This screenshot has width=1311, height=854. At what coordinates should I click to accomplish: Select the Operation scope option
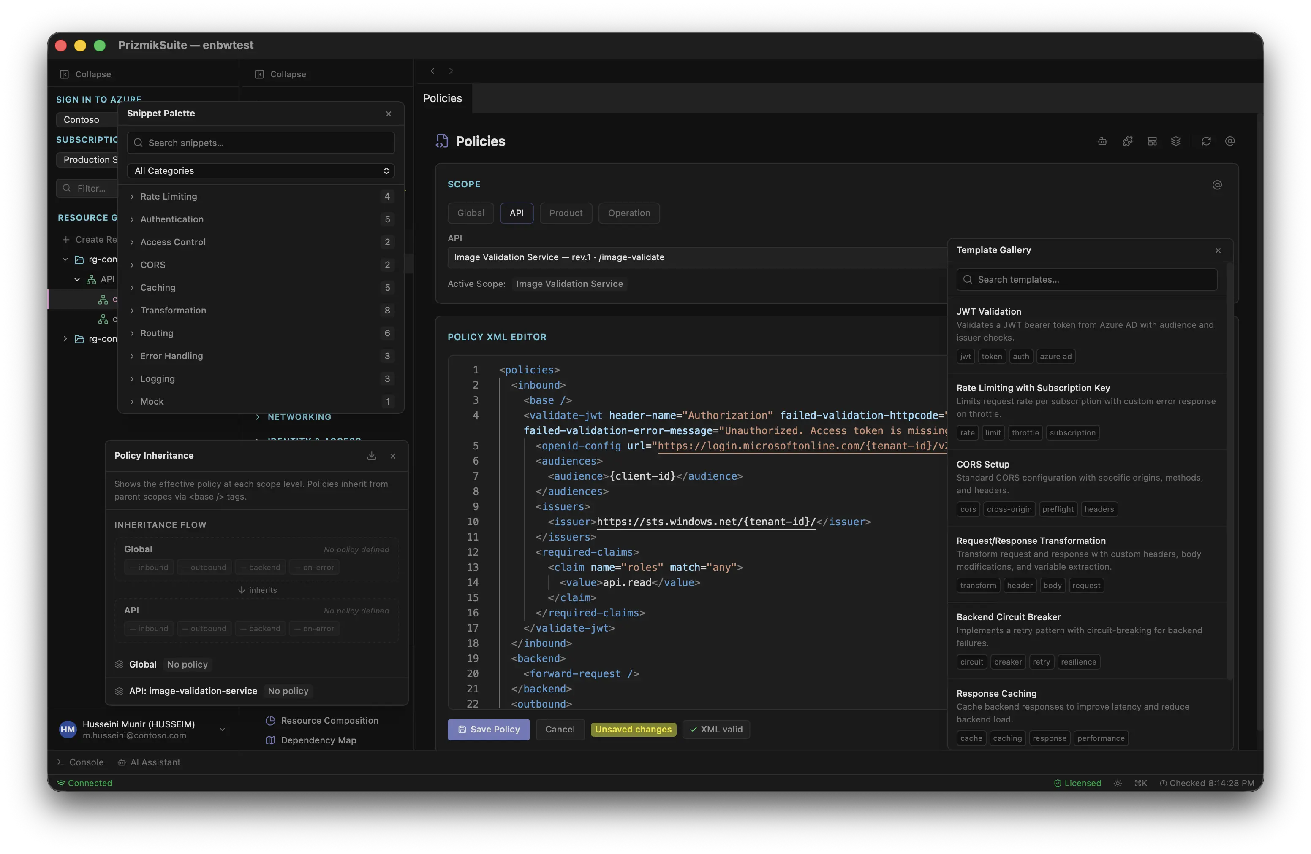coord(629,213)
